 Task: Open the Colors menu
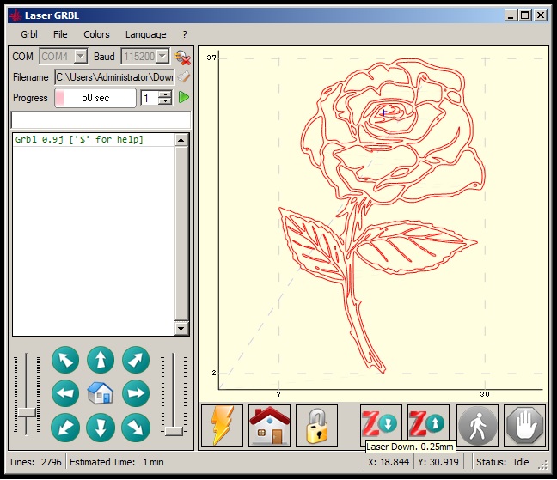[x=96, y=34]
